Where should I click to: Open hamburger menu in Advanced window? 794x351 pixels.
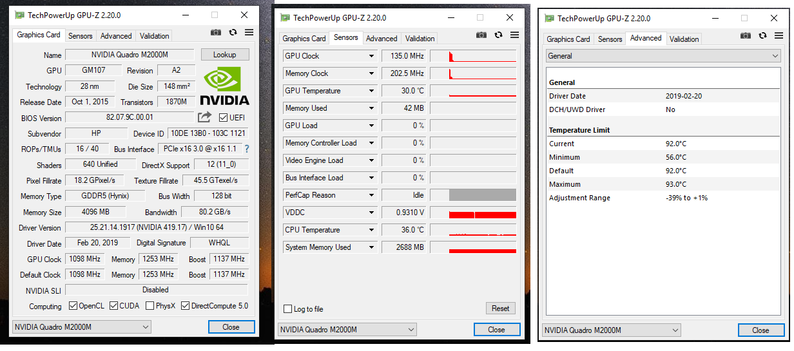click(779, 35)
